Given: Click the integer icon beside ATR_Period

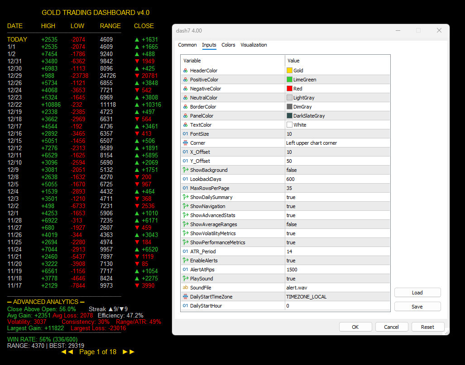Looking at the screenshot, I should pos(185,251).
